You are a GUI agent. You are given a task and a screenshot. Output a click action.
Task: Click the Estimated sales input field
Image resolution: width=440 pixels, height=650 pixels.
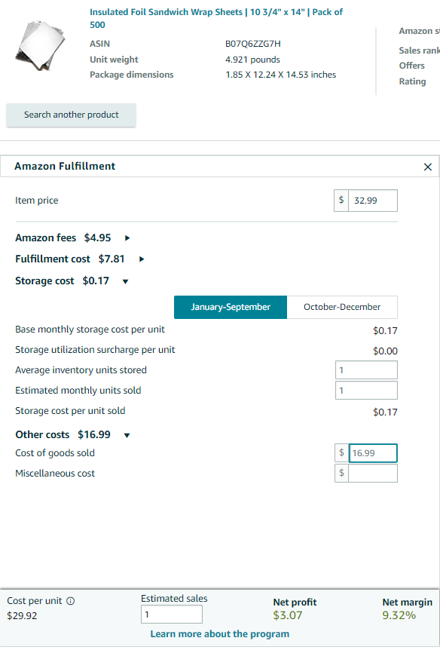pos(172,615)
